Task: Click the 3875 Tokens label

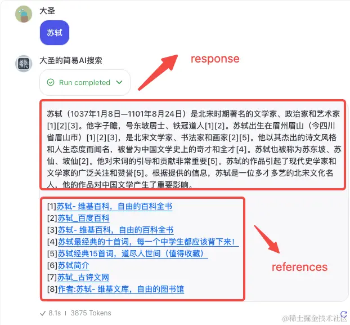Action: [91, 313]
